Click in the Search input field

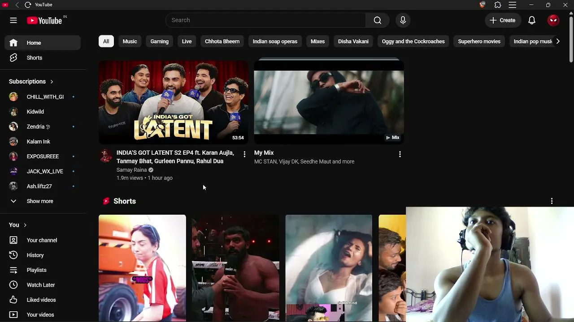tap(265, 20)
